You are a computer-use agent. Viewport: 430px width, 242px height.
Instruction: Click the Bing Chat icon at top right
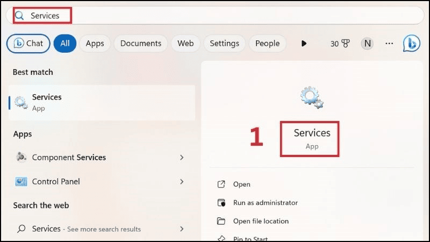click(411, 44)
